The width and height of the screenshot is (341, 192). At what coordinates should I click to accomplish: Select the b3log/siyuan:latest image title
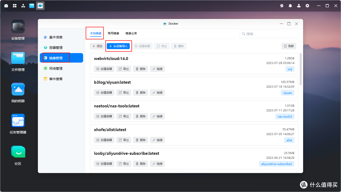pos(112,82)
